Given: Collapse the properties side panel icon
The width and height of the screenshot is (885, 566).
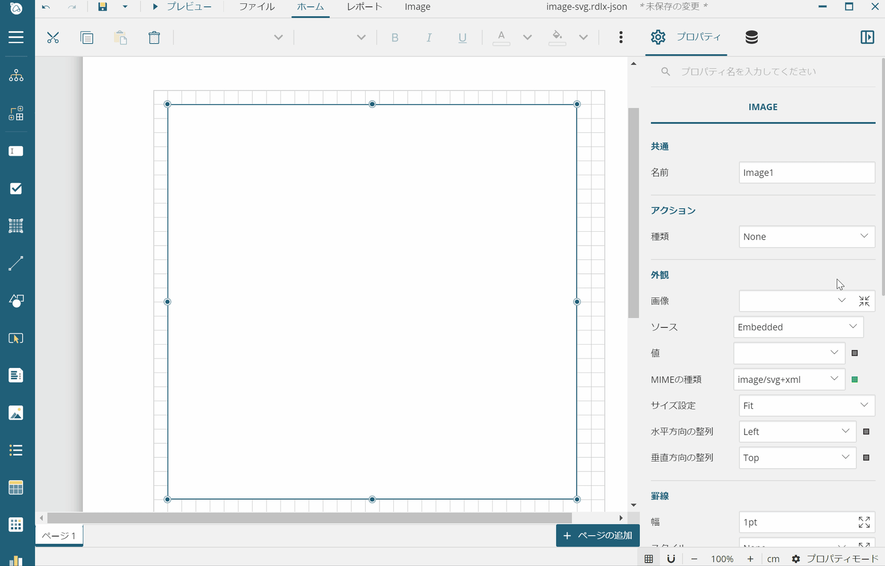Looking at the screenshot, I should [867, 37].
